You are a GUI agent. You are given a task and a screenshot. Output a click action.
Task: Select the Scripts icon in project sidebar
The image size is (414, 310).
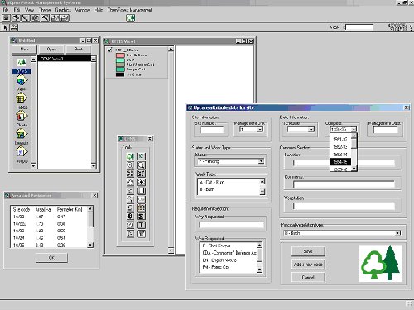point(22,151)
